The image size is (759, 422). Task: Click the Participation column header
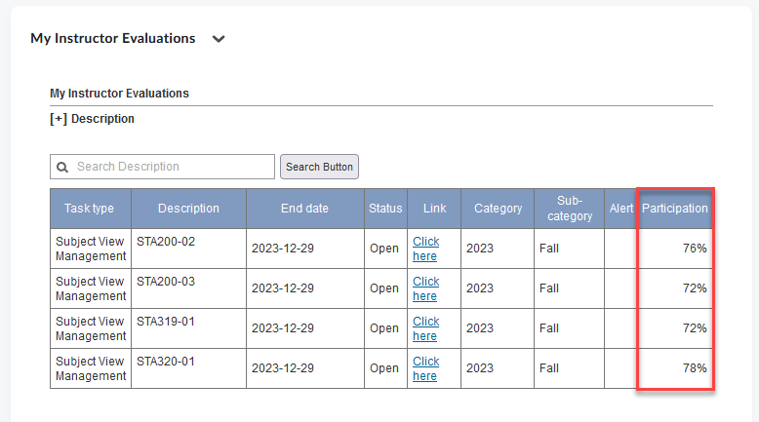coord(675,209)
